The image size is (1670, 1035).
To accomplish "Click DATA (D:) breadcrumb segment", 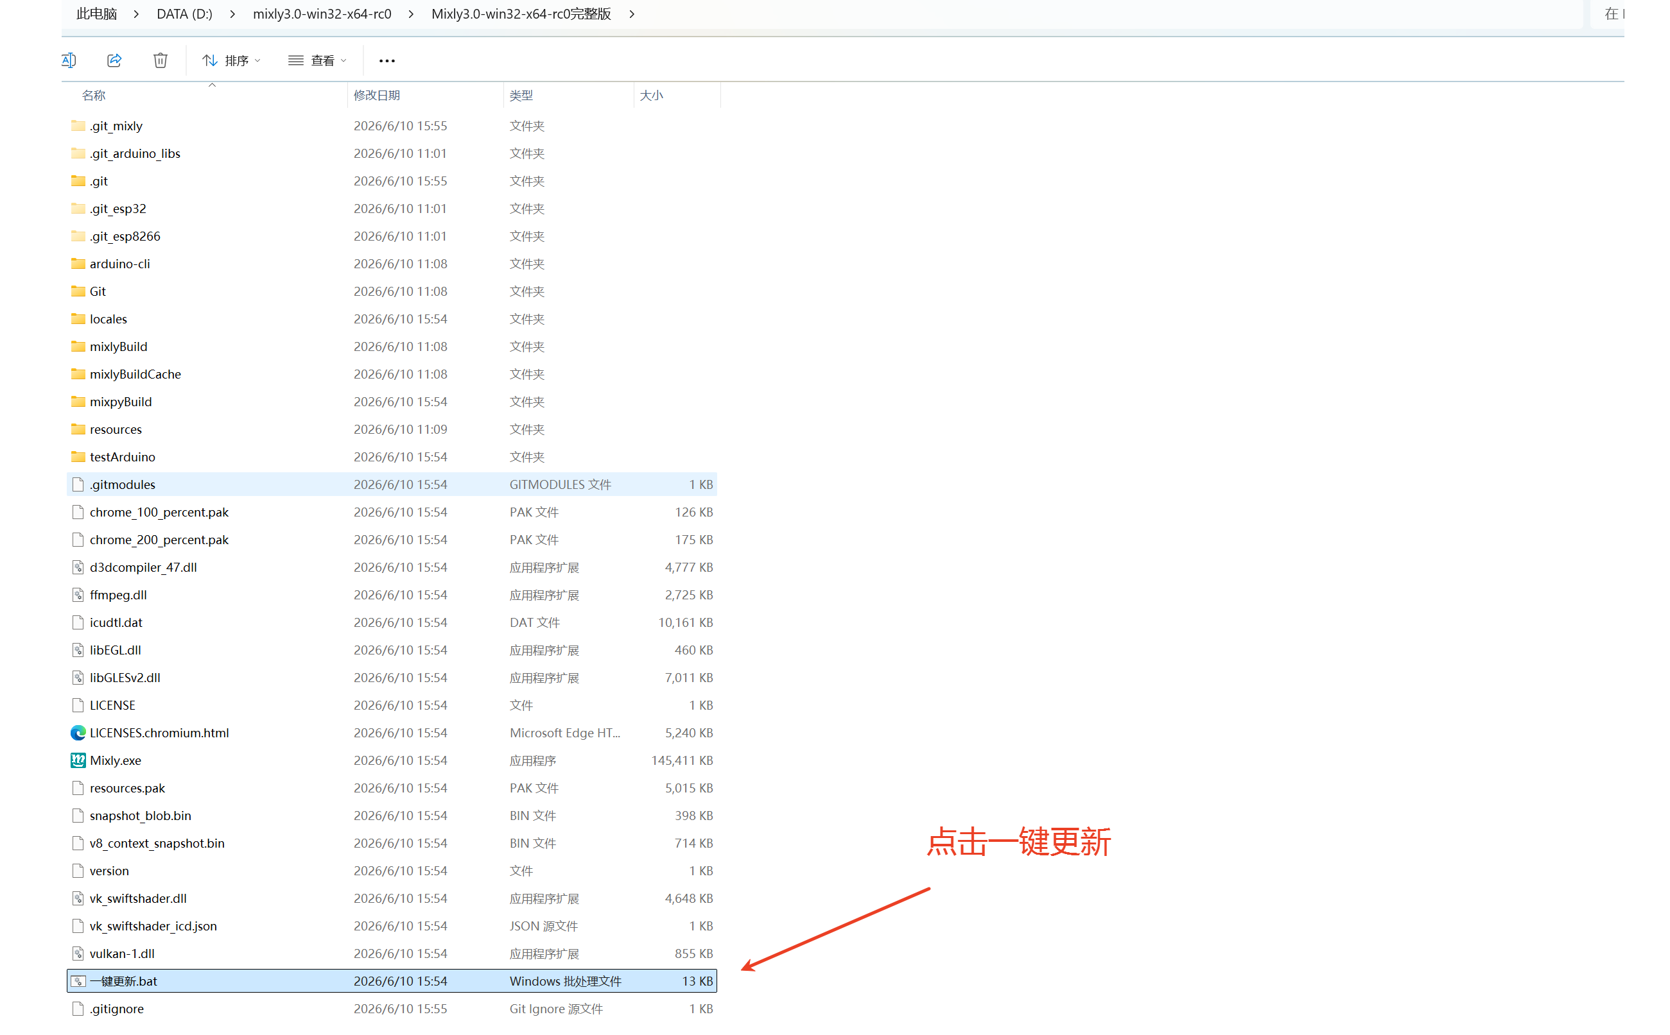I will point(184,13).
